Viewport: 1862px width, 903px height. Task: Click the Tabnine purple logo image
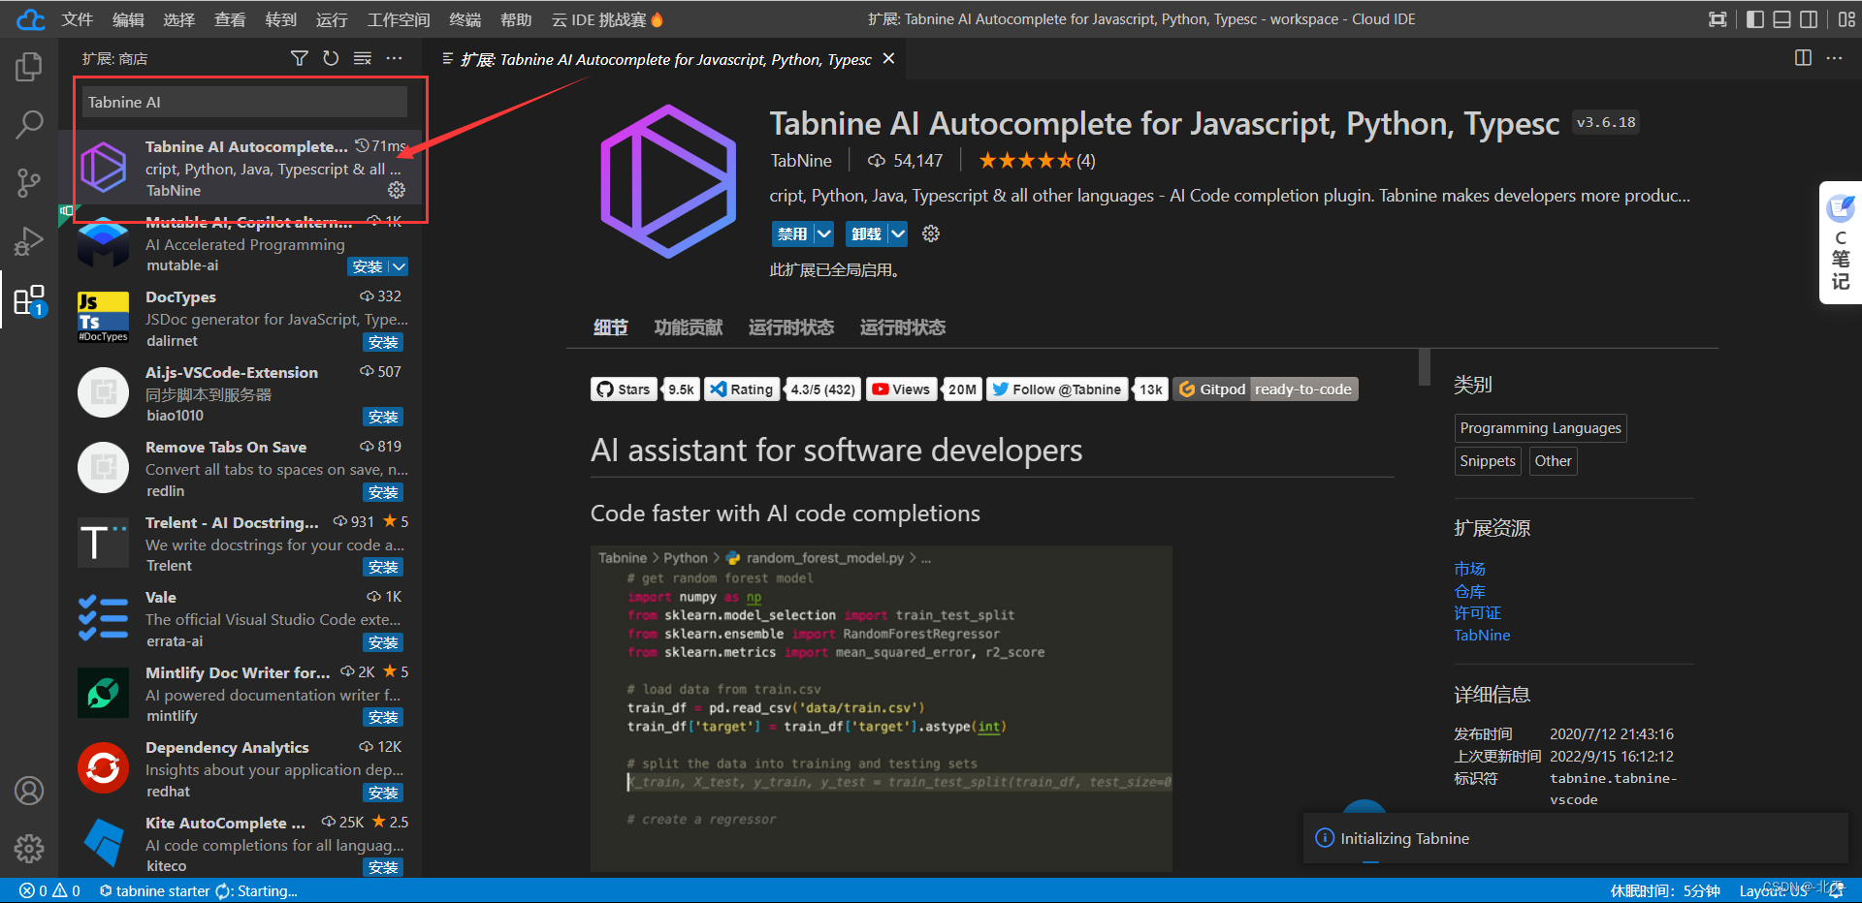point(668,181)
